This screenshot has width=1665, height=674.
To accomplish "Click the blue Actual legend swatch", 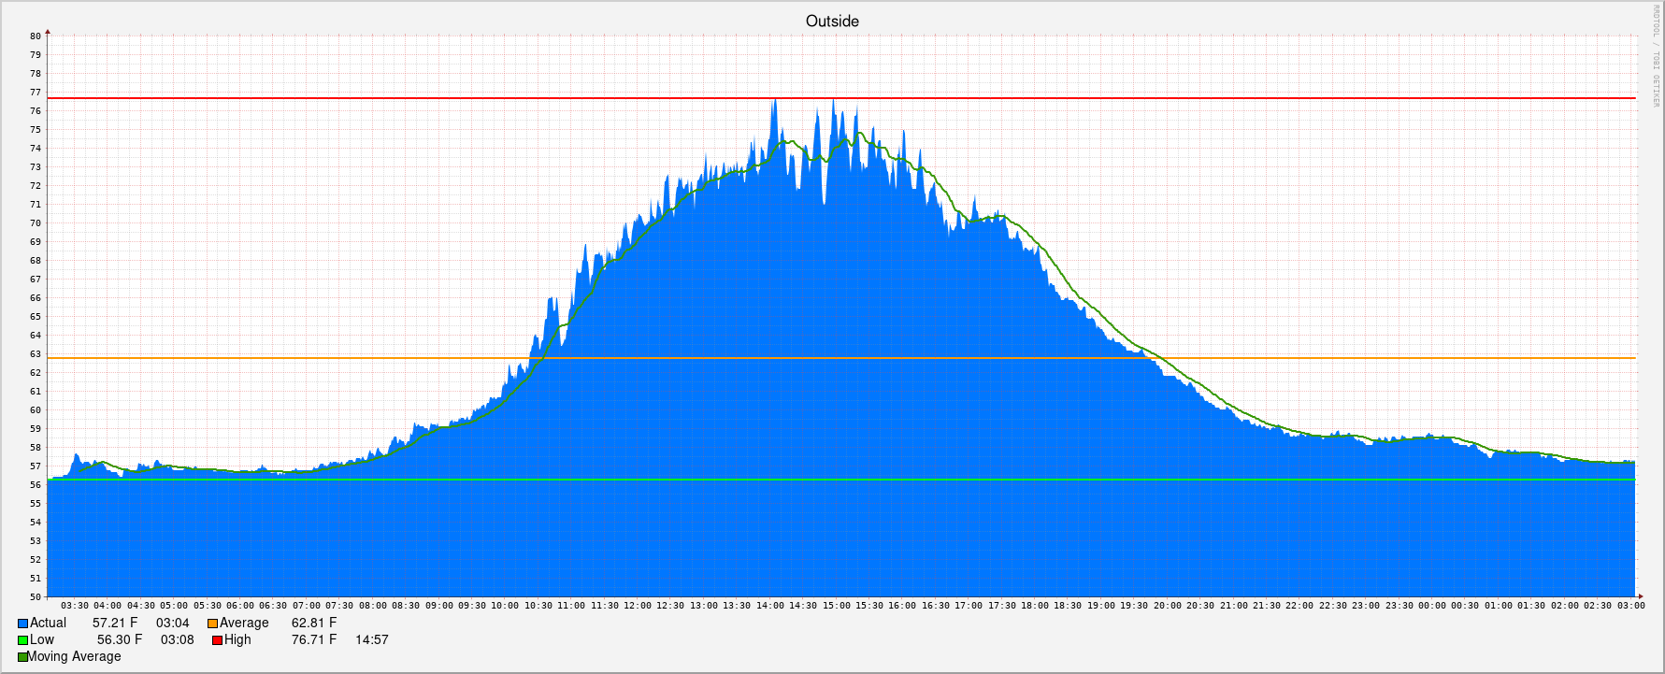I will [22, 624].
